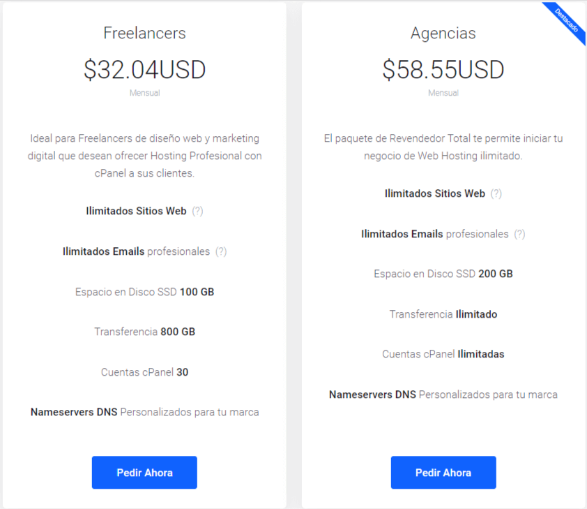Click Espacio en Disco SSD 200 GB
The image size is (587, 509).
(x=443, y=274)
